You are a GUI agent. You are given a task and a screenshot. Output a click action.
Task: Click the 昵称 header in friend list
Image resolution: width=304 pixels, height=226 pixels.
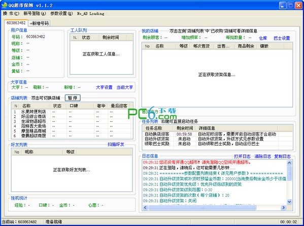43,152
